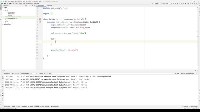Open the Terminal tool window
Viewport: 200px width, 112px height.
pyautogui.click(x=31, y=106)
